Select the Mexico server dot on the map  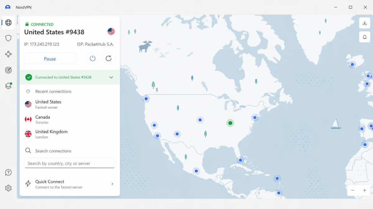click(196, 171)
